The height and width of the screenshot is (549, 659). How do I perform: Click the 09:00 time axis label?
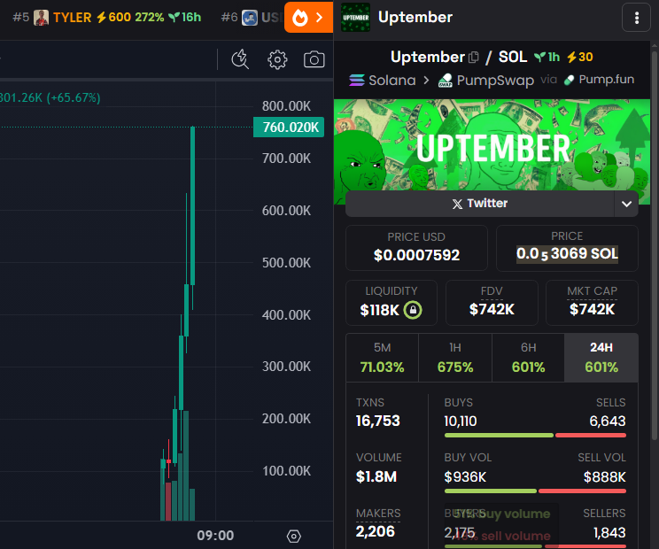point(215,536)
